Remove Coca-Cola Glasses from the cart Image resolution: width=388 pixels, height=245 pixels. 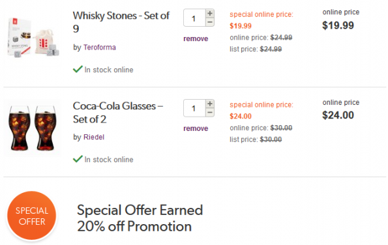(x=196, y=128)
